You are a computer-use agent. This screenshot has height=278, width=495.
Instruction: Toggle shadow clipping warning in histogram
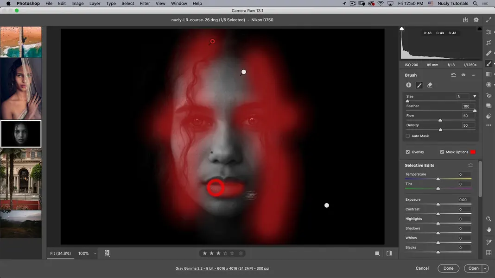pyautogui.click(x=401, y=29)
